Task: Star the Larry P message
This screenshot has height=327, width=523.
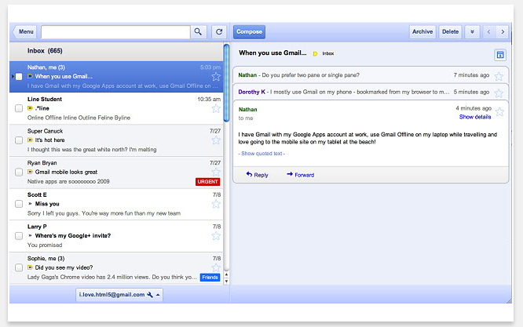Action: click(216, 236)
